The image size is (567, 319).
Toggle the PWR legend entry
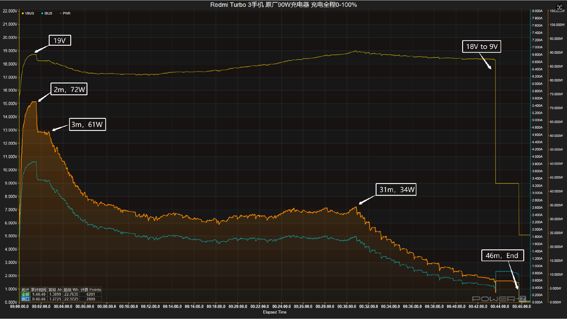(65, 13)
